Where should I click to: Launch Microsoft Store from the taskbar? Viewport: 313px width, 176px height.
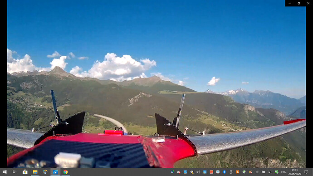[25, 172]
